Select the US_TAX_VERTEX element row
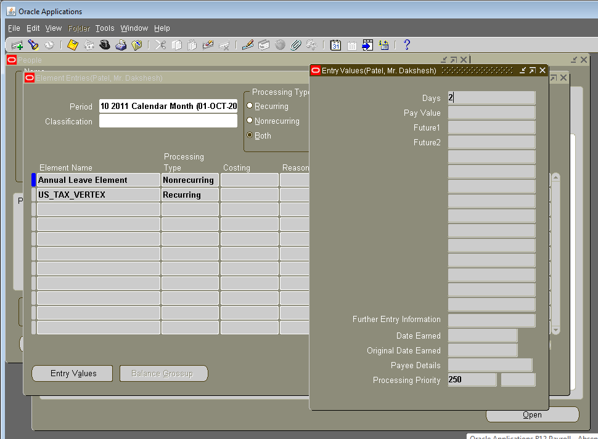This screenshot has width=598, height=439. 99,195
